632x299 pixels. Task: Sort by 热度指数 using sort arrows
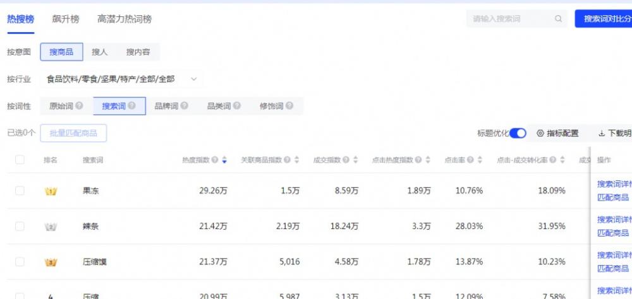224,160
